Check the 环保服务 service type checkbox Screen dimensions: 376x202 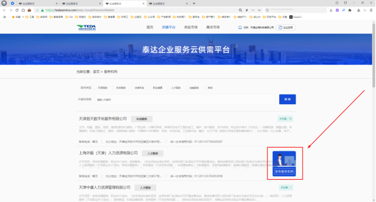pyautogui.click(x=96, y=88)
